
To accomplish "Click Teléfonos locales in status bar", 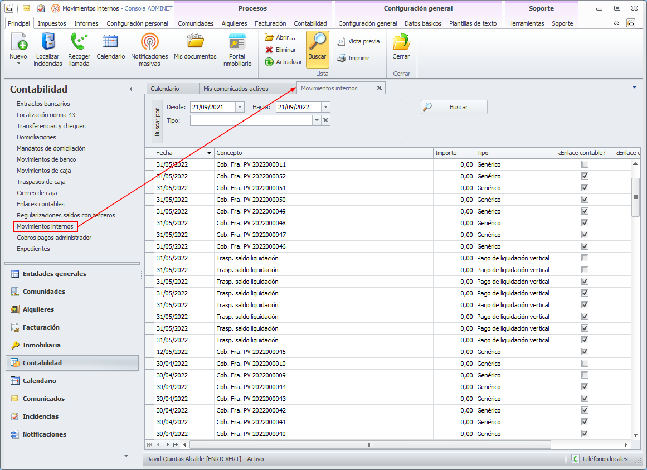I will [x=600, y=459].
